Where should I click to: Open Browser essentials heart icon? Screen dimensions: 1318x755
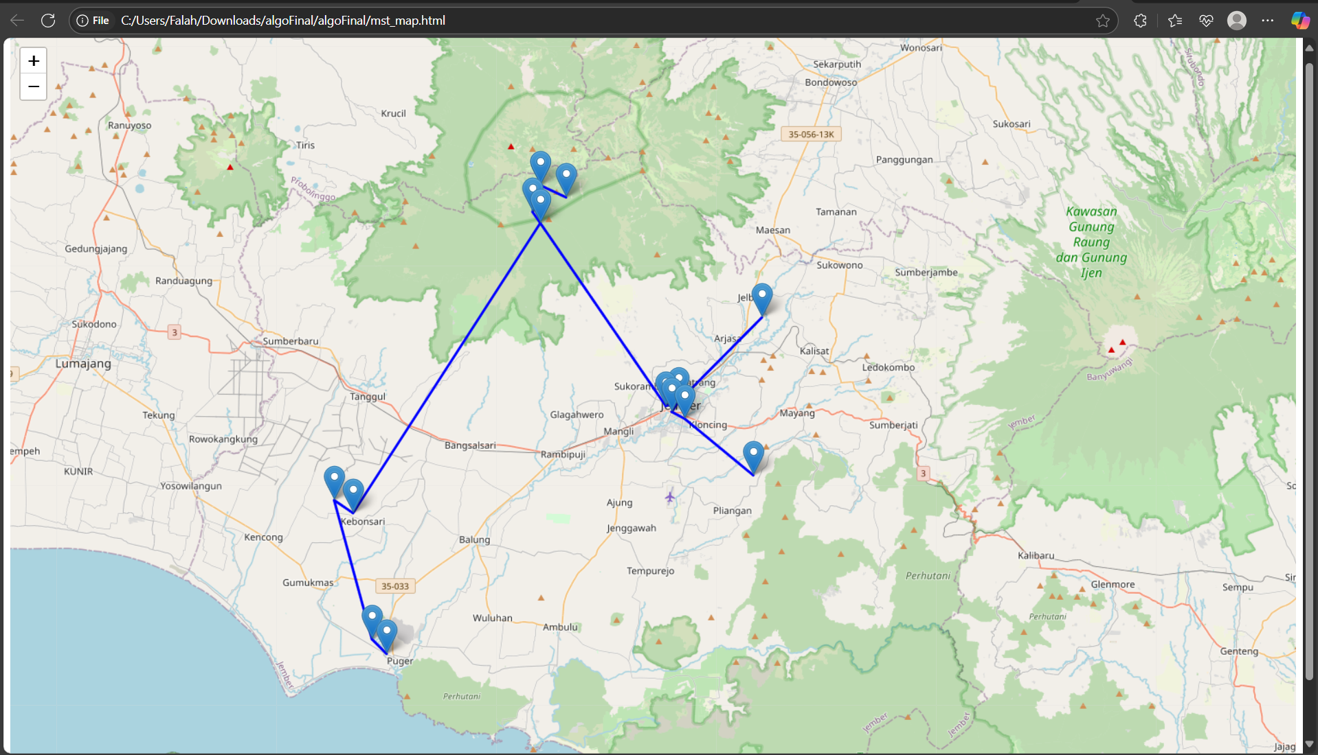(x=1206, y=21)
